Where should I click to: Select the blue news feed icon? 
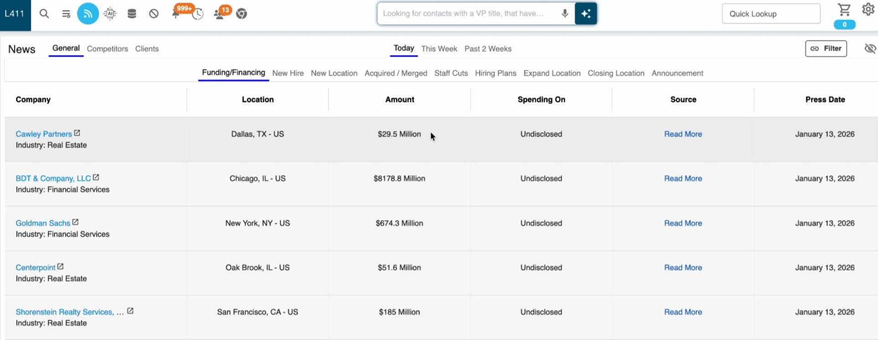point(88,14)
